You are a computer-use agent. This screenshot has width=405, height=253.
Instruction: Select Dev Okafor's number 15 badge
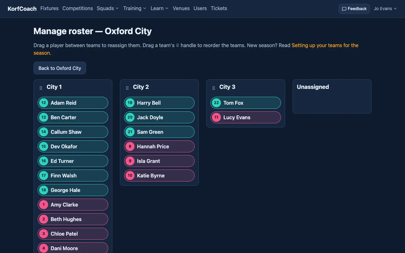(44, 146)
